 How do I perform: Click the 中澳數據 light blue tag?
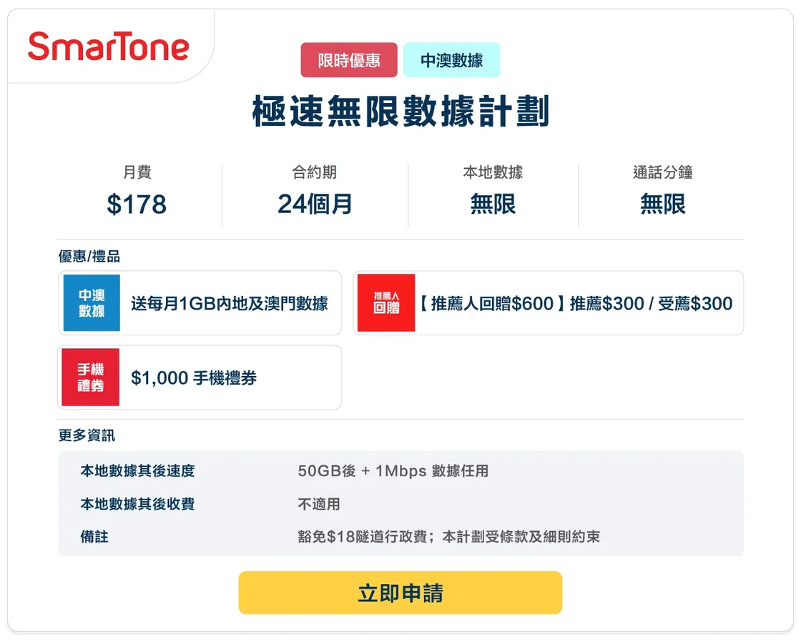coord(451,60)
